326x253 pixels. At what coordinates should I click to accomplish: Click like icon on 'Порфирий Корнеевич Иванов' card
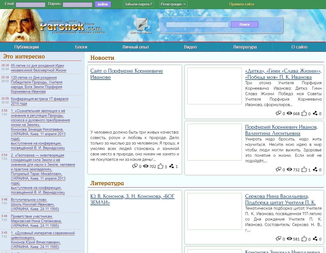click(x=304, y=170)
